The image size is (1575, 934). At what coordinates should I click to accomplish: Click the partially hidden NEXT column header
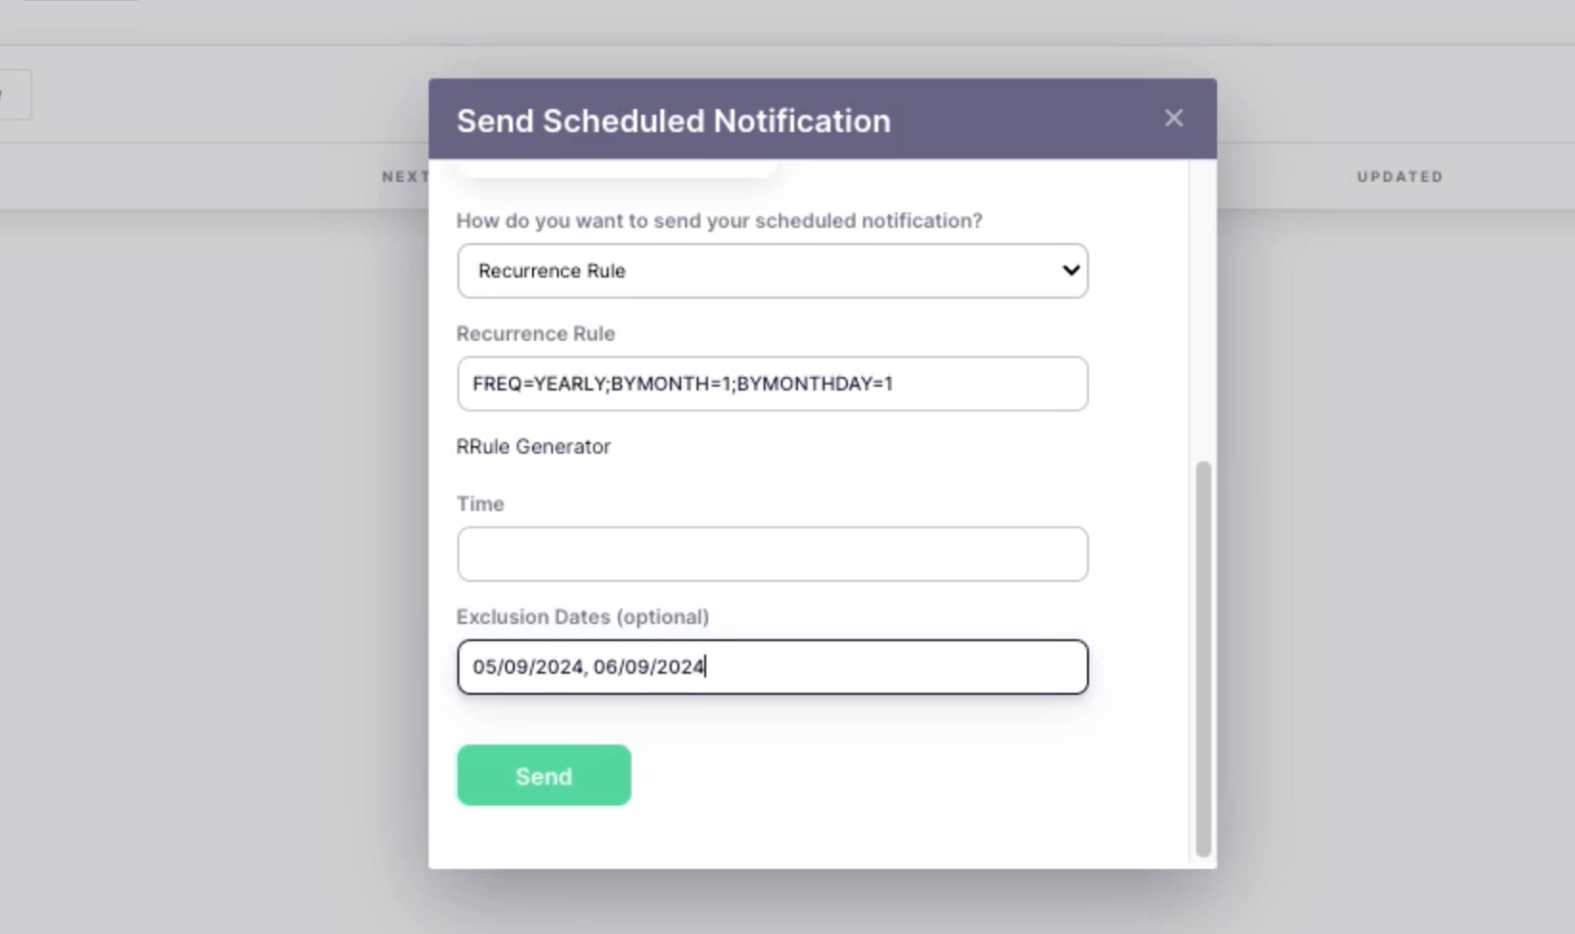click(x=405, y=177)
